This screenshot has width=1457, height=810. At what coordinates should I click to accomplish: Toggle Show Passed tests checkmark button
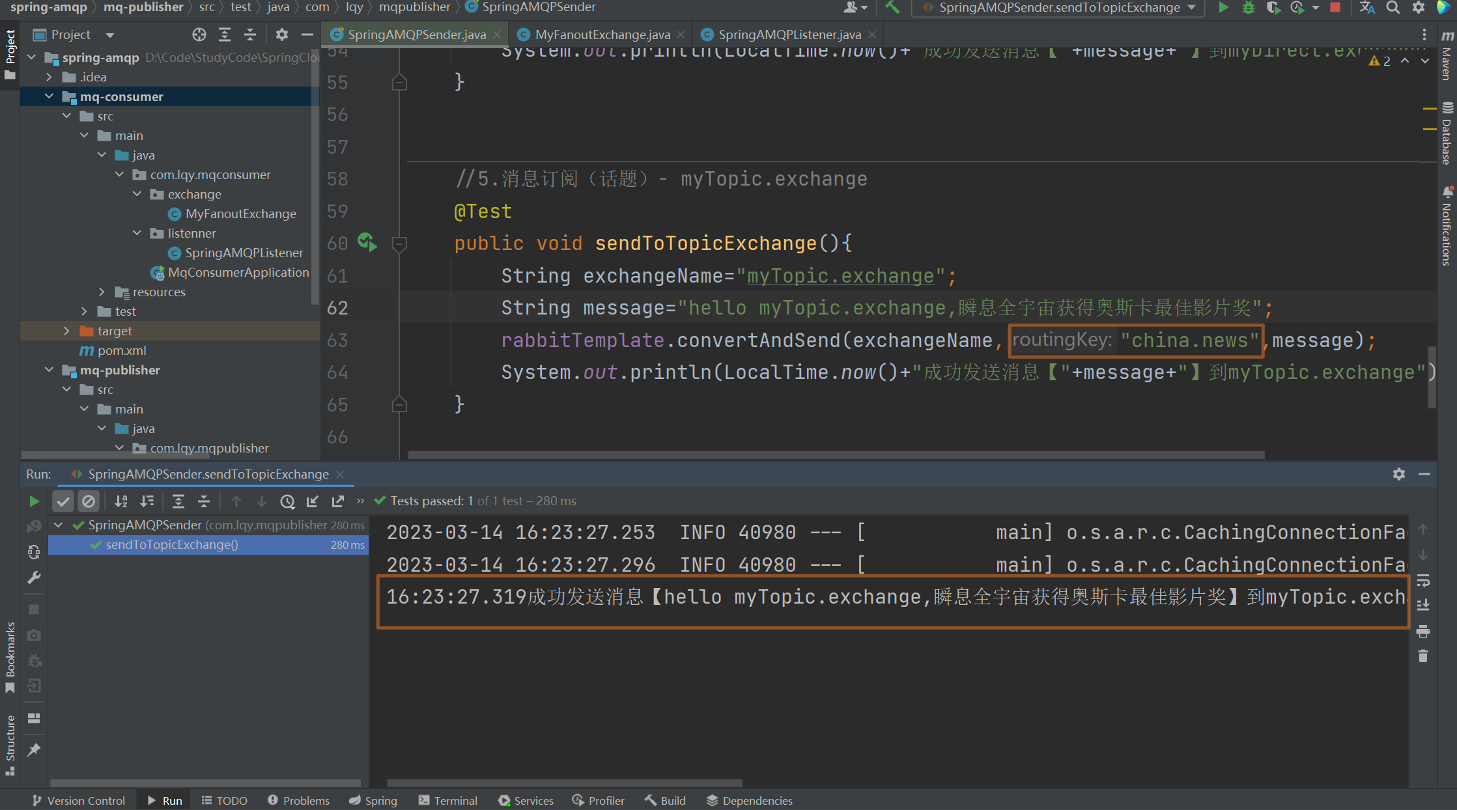click(x=63, y=501)
